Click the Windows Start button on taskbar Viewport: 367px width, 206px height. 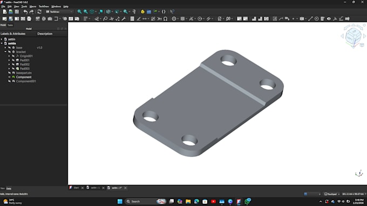120,201
